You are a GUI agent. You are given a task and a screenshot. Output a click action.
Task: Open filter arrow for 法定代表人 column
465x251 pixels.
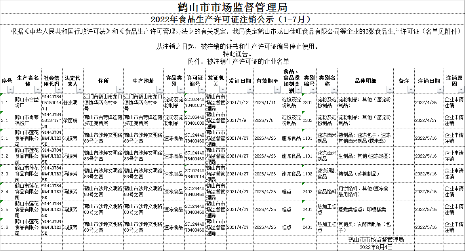(x=80, y=90)
